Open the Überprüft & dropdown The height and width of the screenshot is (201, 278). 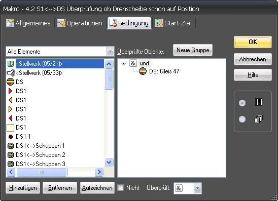coord(197,188)
